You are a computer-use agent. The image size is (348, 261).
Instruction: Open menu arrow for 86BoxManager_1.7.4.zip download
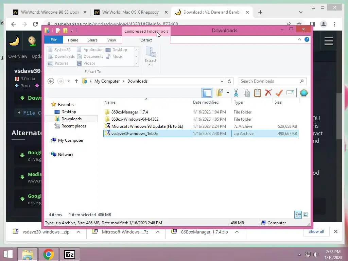tap(237, 232)
